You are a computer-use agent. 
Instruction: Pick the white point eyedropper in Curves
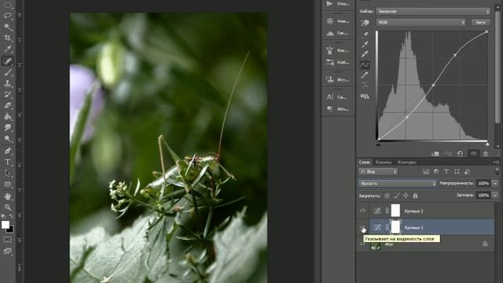coord(365,53)
